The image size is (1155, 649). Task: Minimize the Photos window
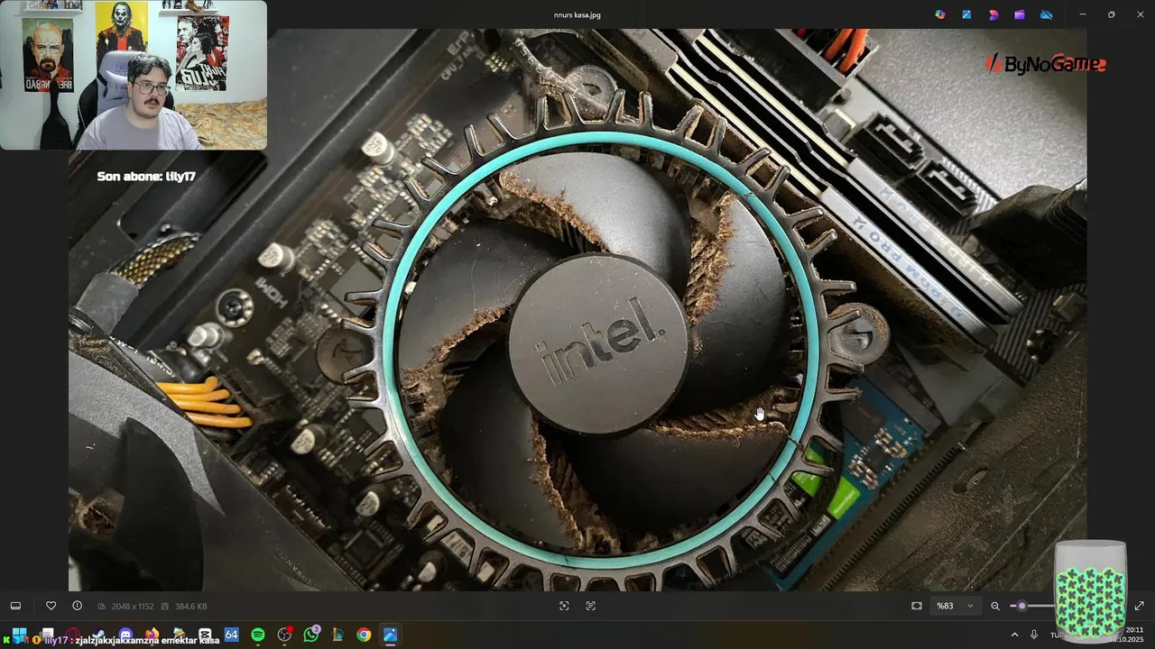[1083, 14]
